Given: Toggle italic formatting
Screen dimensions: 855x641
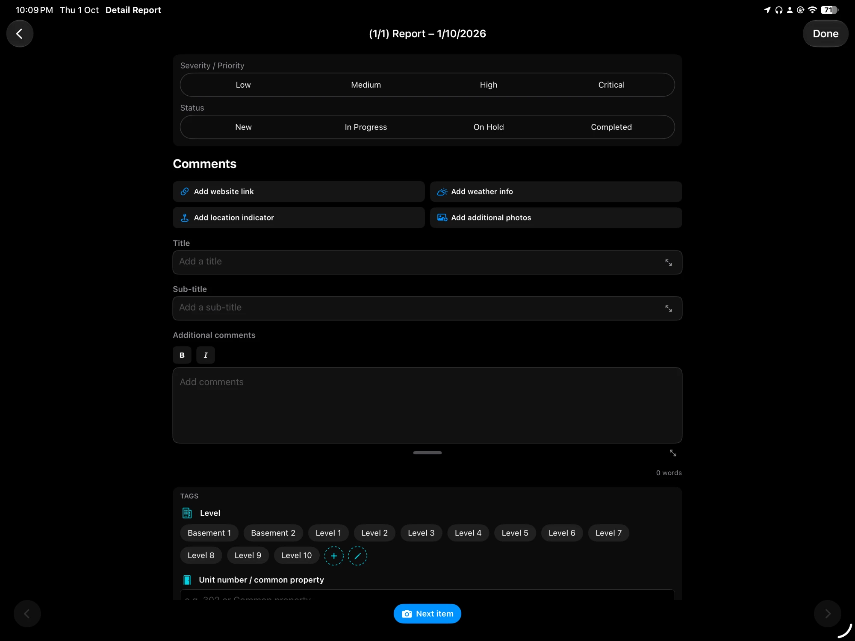Looking at the screenshot, I should pos(206,355).
